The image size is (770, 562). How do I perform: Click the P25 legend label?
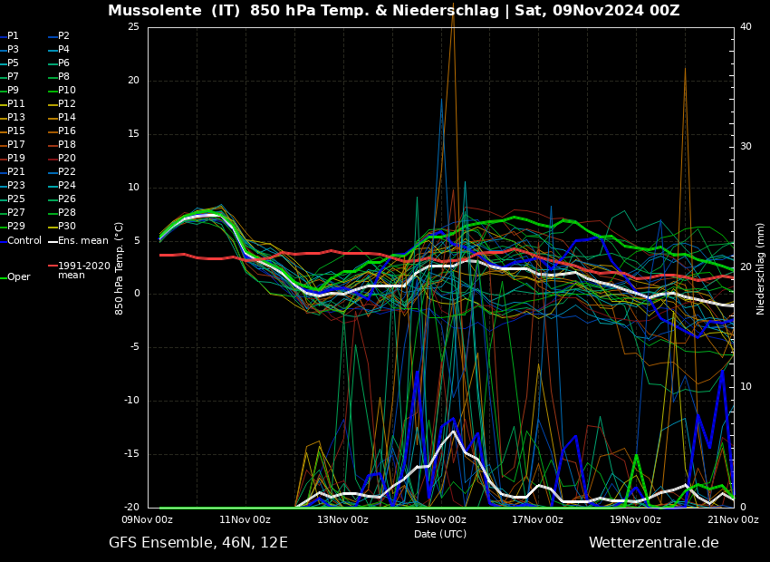pyautogui.click(x=15, y=199)
